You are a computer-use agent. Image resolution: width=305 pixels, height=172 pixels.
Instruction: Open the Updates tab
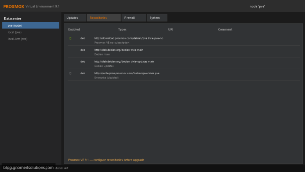click(75, 18)
